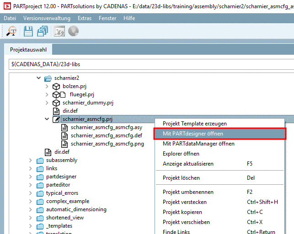The image size is (294, 234).
Task: Click the parteditor folder icon
Action: click(x=40, y=185)
